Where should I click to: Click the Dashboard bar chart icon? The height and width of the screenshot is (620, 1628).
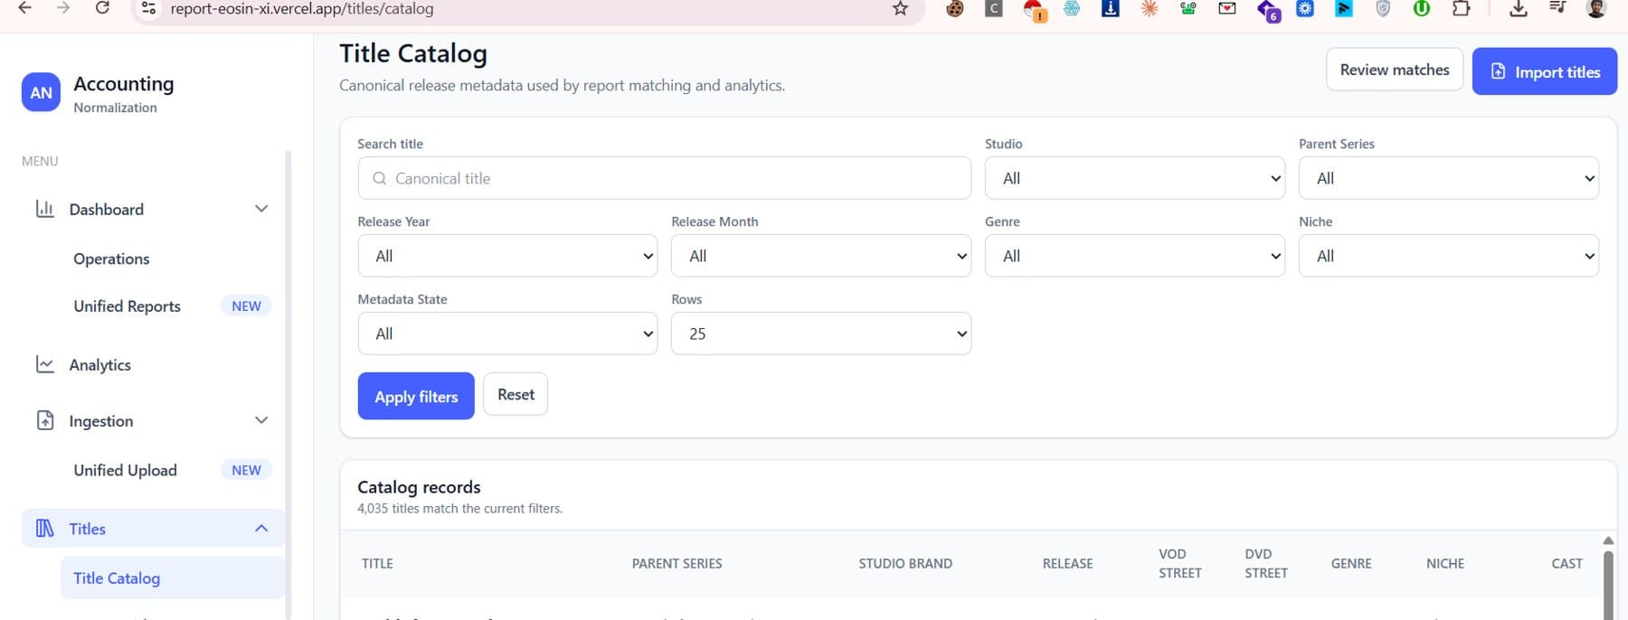pyautogui.click(x=44, y=209)
